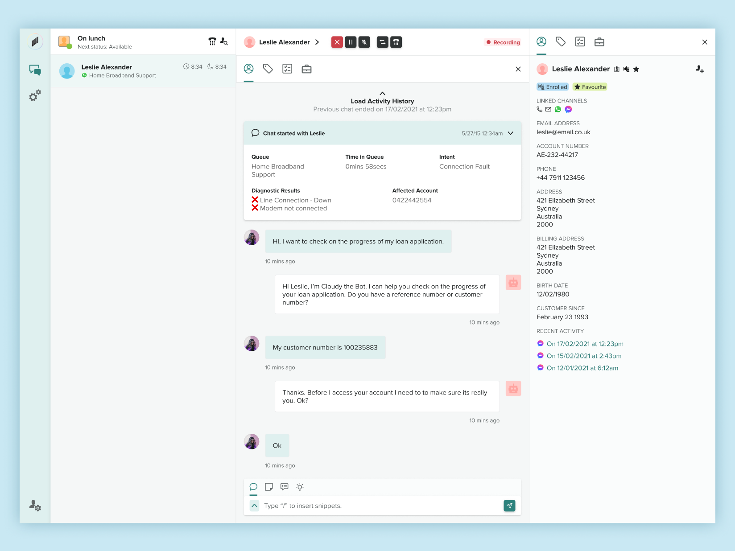Collapse the 'Chat started with Leslie' card
The height and width of the screenshot is (551, 735).
(511, 133)
